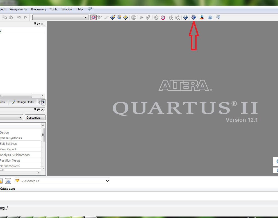Viewport: 278px width, 218px height.
Task: Click the hierarchy pane horizontal scrollbar thumb
Action: pos(16,96)
